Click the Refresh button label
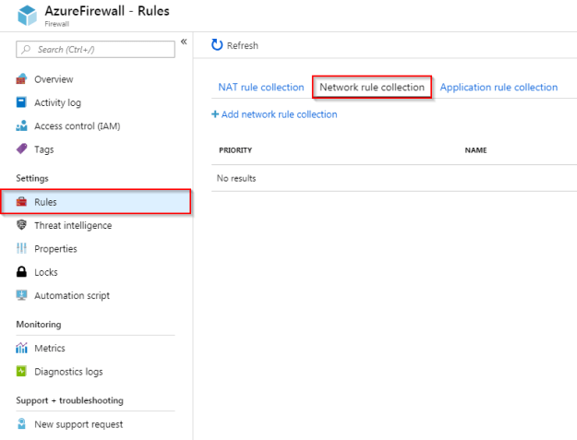Image resolution: width=577 pixels, height=440 pixels. (243, 45)
